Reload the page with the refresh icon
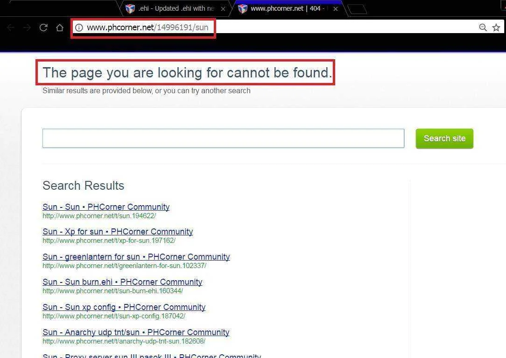This screenshot has width=506, height=358. [43, 28]
